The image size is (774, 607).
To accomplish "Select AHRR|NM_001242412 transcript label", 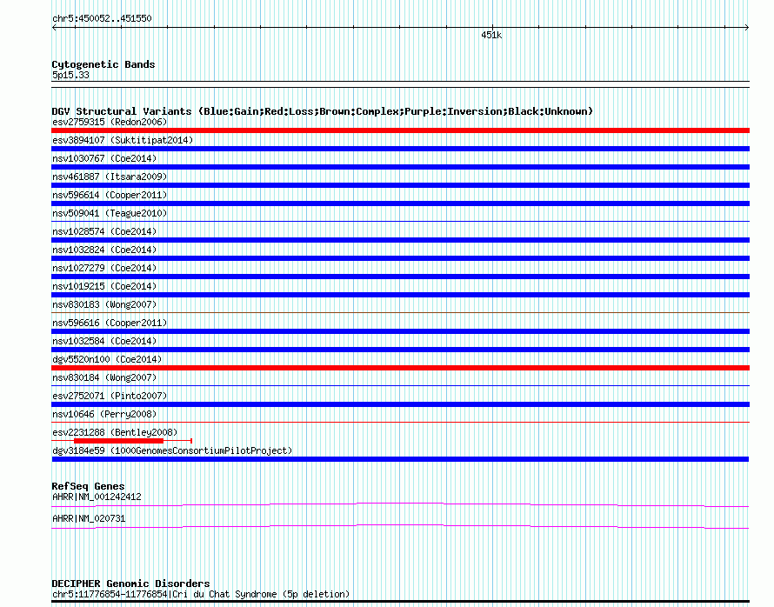I will pos(97,497).
